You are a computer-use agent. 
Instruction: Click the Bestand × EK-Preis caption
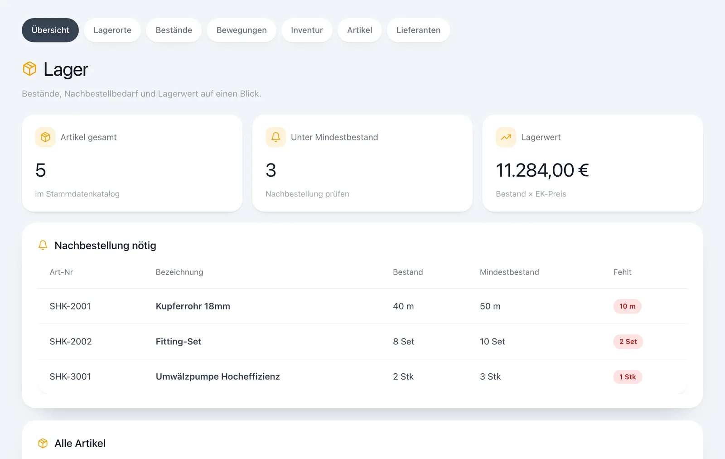[x=531, y=194]
